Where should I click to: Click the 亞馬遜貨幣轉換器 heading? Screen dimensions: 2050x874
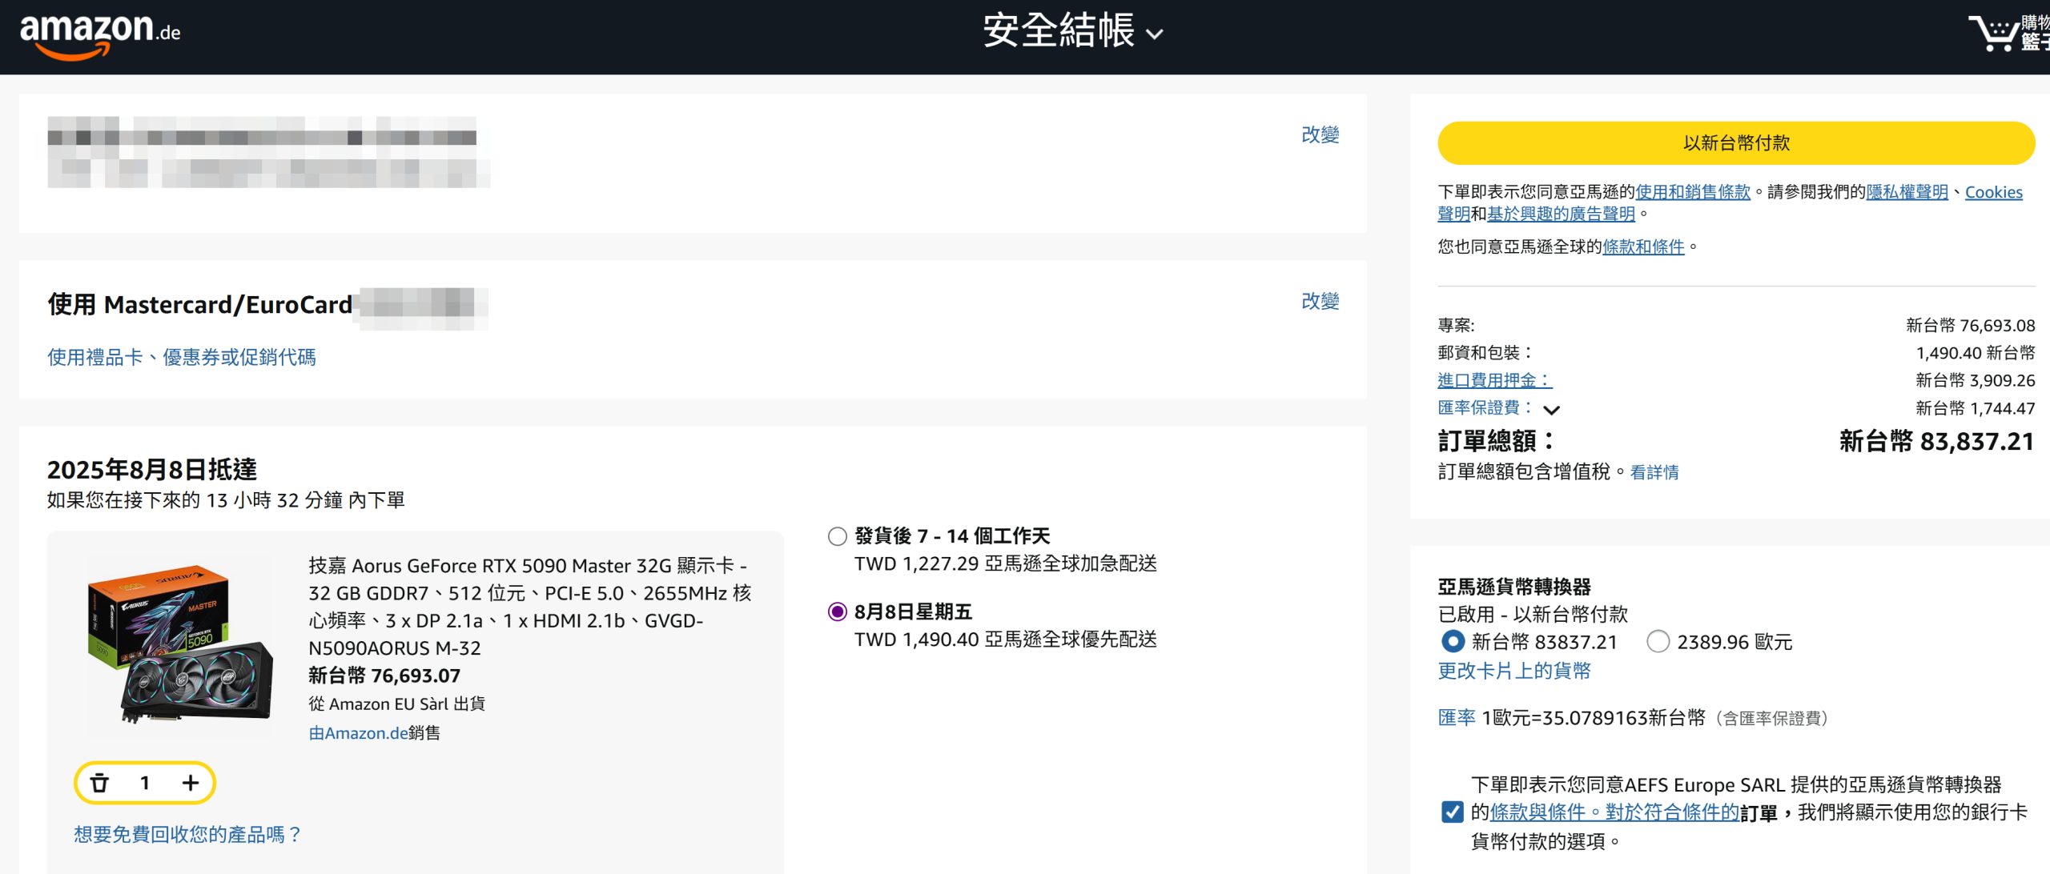click(1514, 587)
